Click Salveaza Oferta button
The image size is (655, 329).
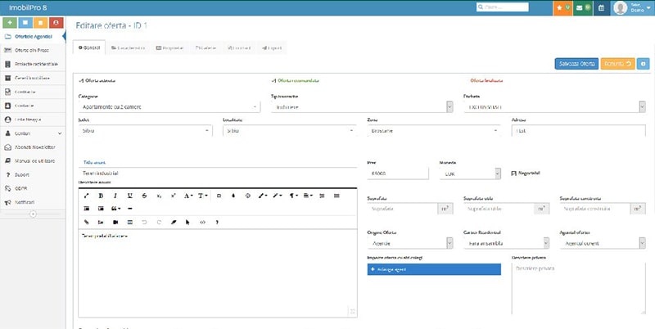tap(576, 64)
